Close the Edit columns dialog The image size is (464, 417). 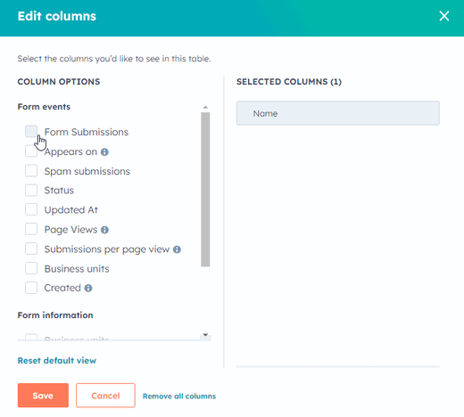click(x=444, y=16)
